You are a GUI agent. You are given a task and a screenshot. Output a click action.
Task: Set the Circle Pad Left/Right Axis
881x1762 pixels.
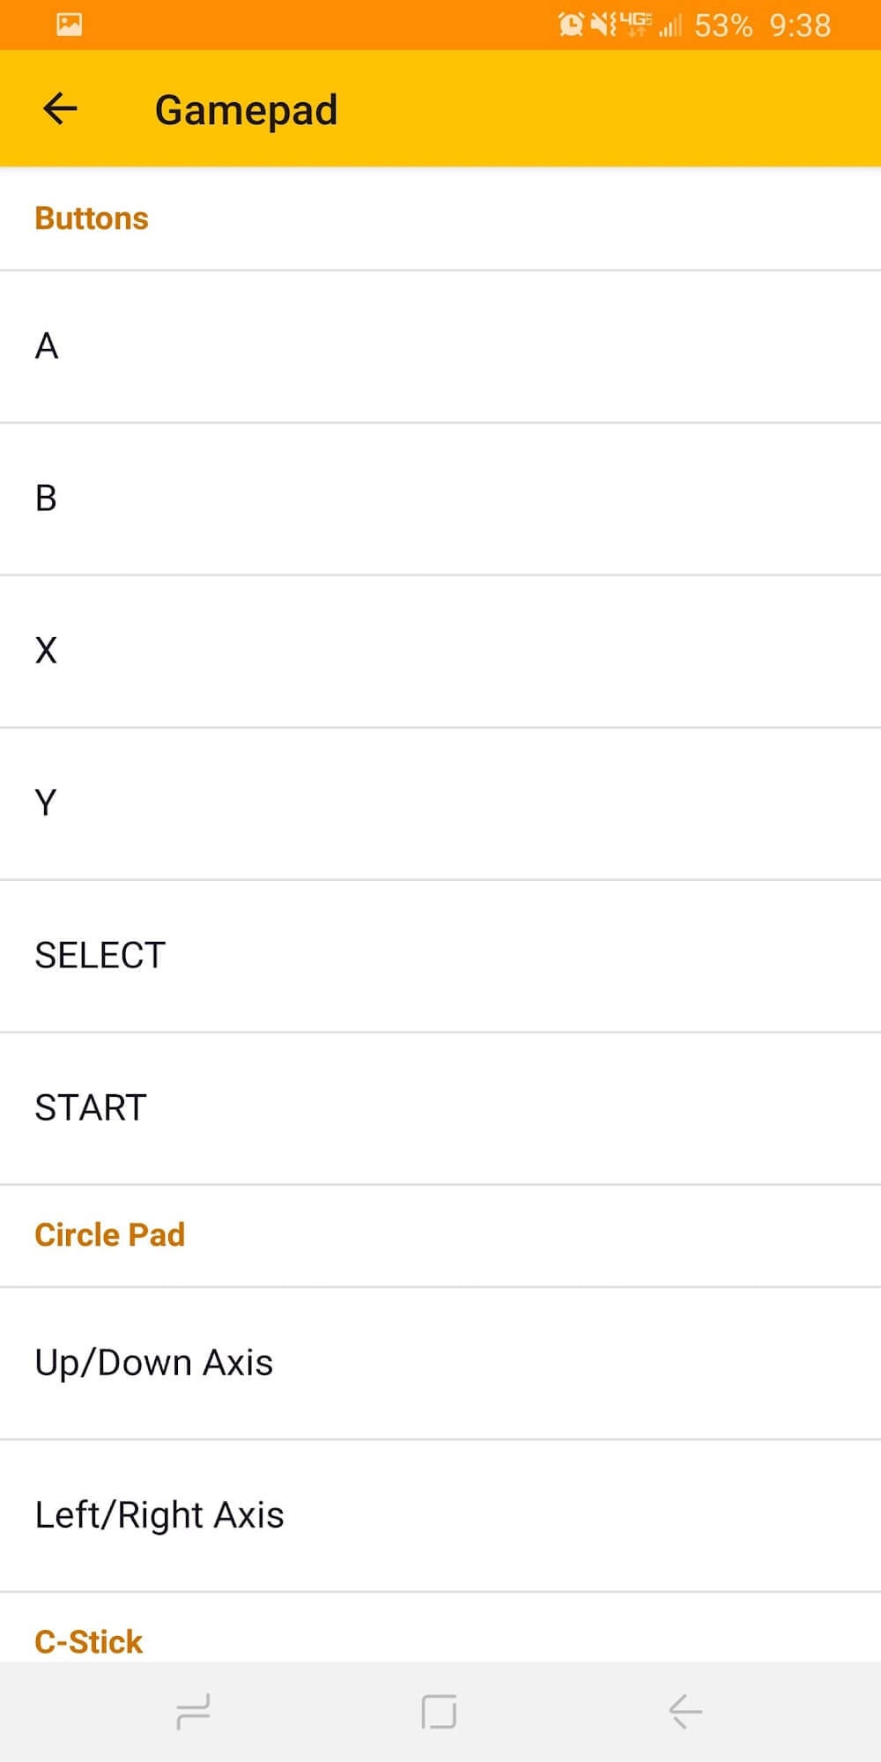(x=440, y=1515)
